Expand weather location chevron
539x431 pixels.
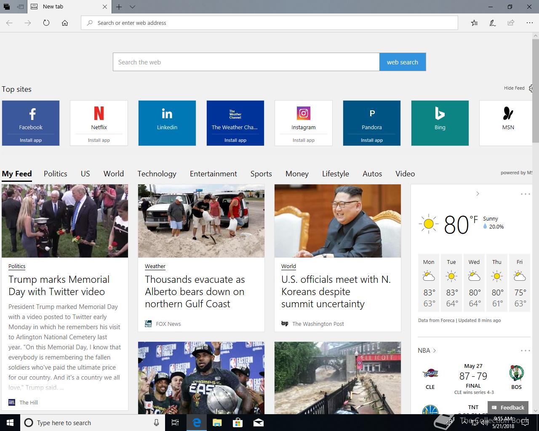click(478, 194)
